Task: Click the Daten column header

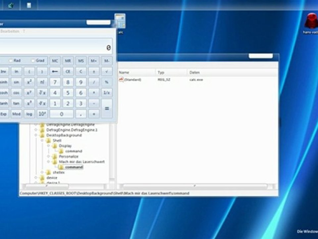Action: (x=233, y=72)
